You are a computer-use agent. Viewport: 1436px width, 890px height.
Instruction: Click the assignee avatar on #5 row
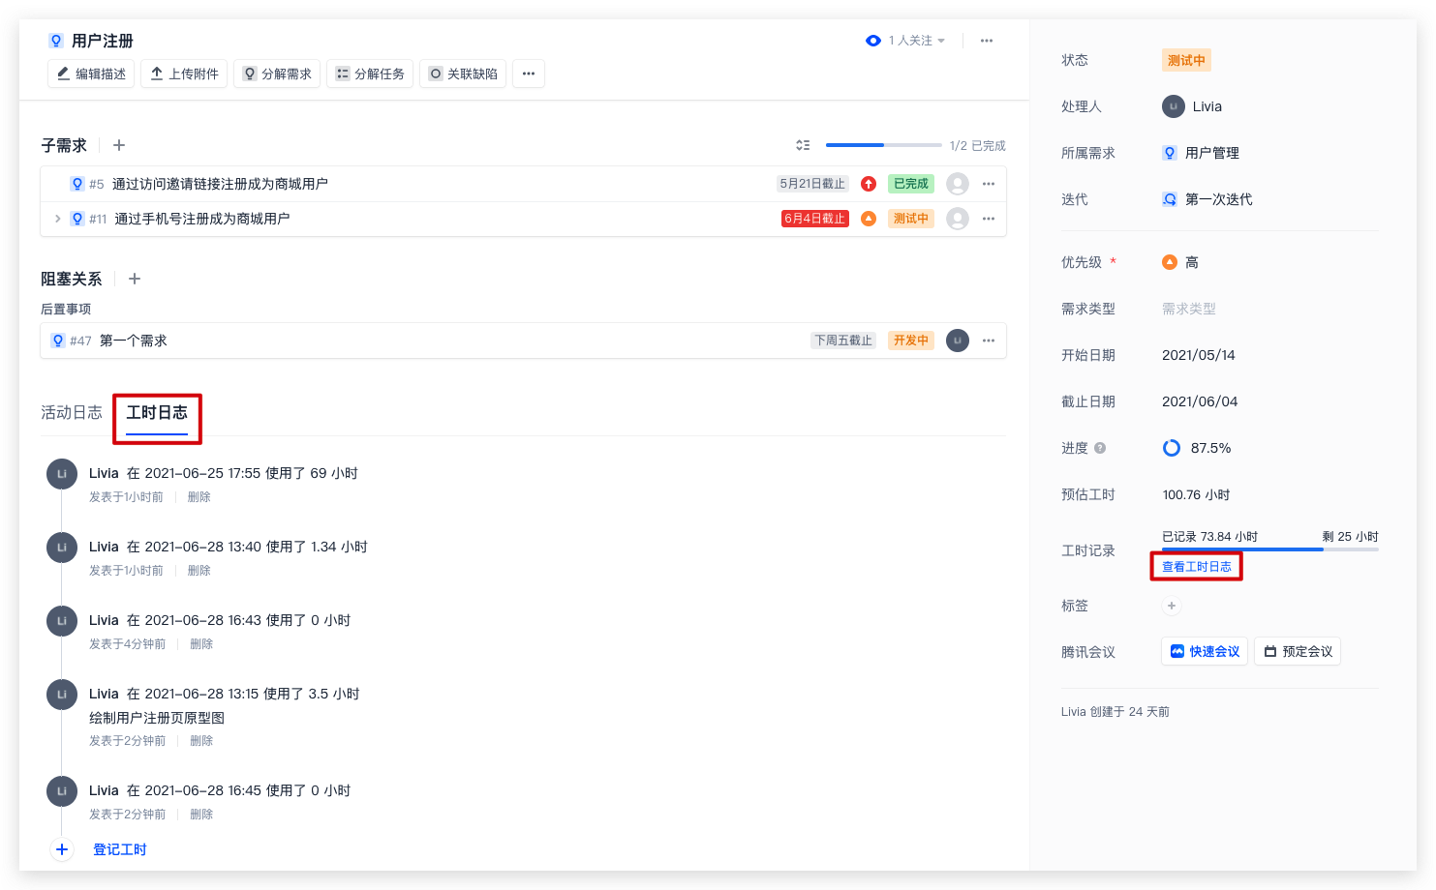(958, 184)
